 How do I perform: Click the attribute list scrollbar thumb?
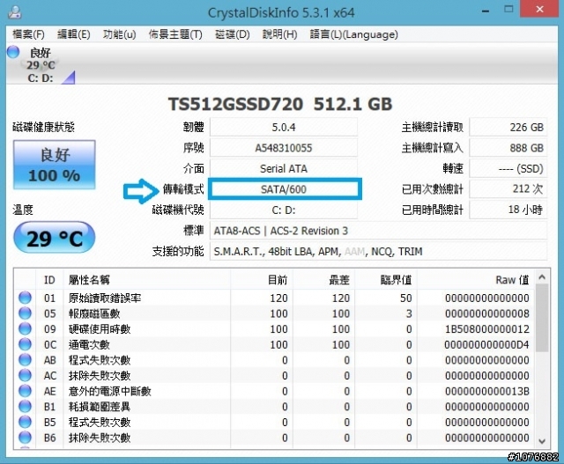click(x=542, y=318)
